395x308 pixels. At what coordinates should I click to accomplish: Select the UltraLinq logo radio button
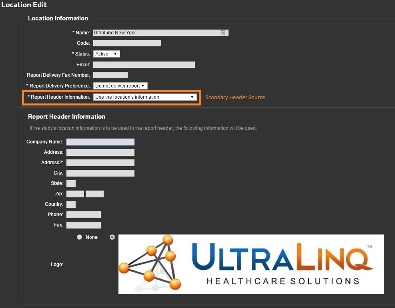pyautogui.click(x=112, y=237)
